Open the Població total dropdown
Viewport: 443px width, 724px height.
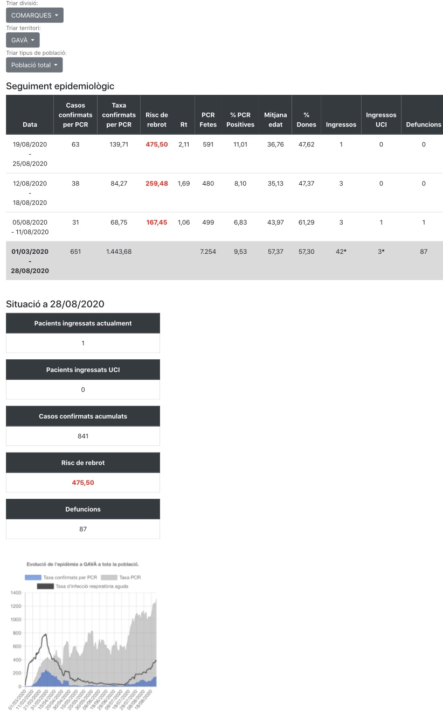[x=34, y=65]
